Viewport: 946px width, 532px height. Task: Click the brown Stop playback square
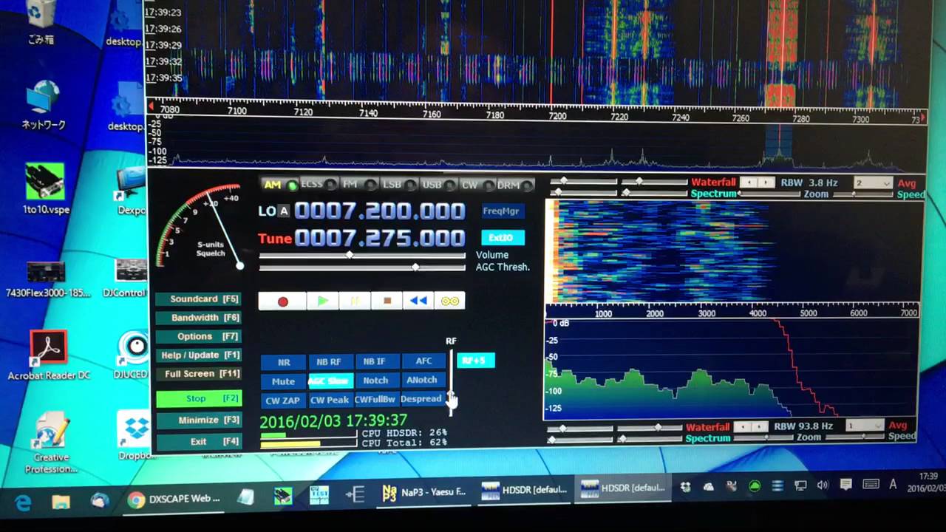click(387, 301)
